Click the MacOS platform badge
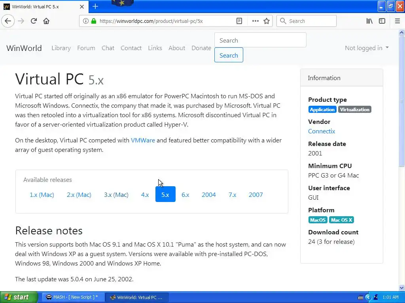The height and width of the screenshot is (303, 405). 318,220
